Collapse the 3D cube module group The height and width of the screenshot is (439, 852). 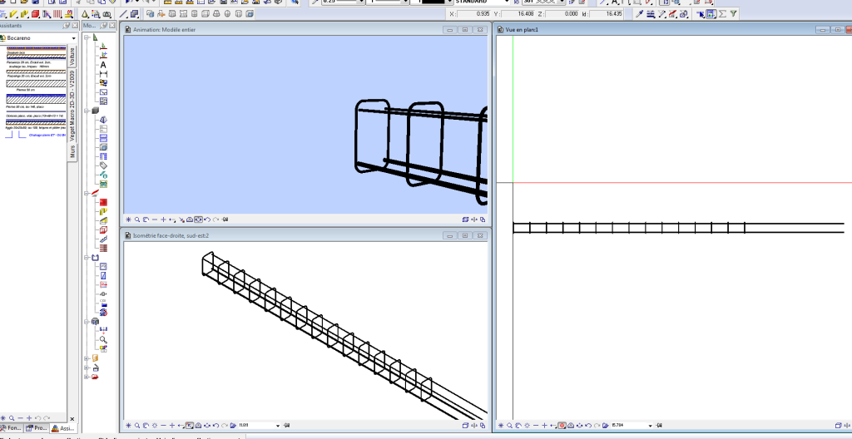[87, 111]
